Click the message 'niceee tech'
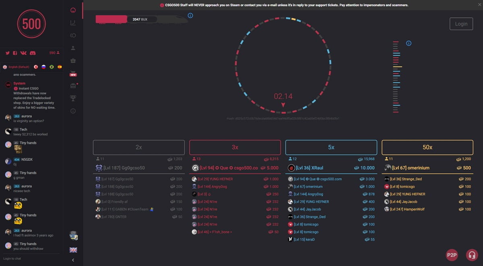483x266 pixels. point(23,191)
